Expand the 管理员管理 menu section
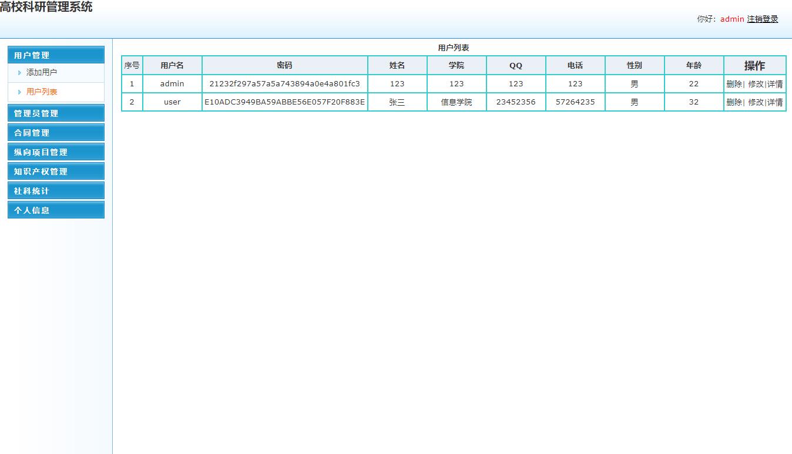Viewport: 792px width, 454px height. pyautogui.click(x=56, y=113)
